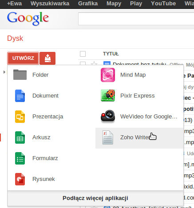Image resolution: width=194 pixels, height=208 pixels.
Task: Choose Pixlr Express in the menu
Action: coord(139,96)
